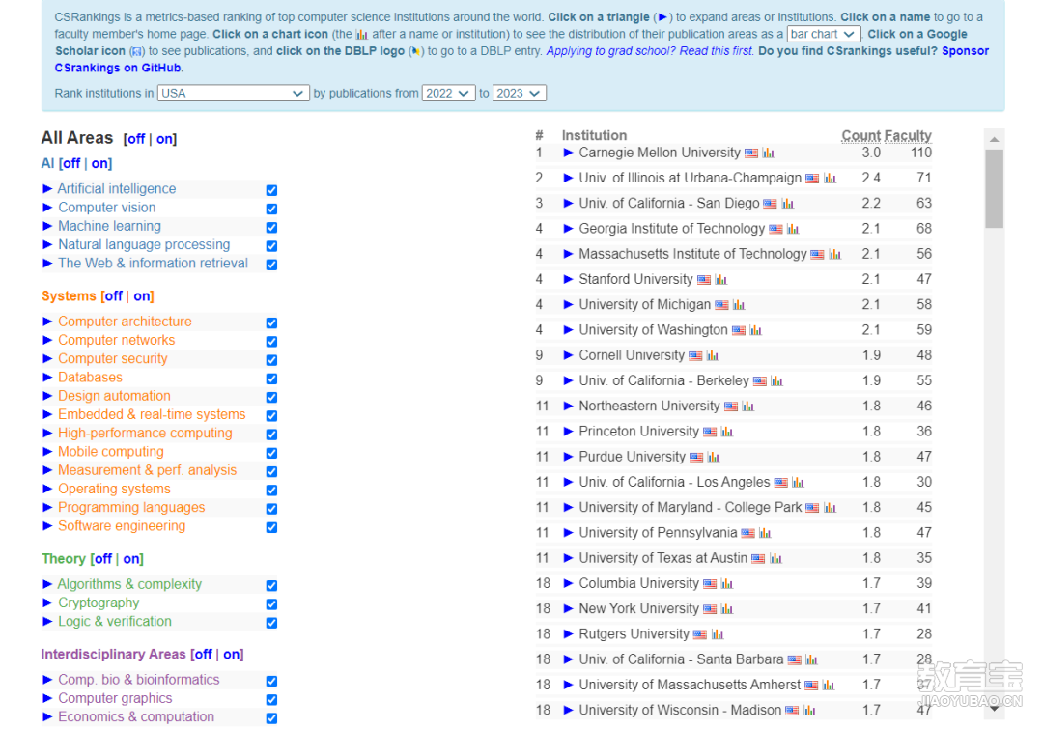Open the bar chart type dropdown

tap(824, 34)
